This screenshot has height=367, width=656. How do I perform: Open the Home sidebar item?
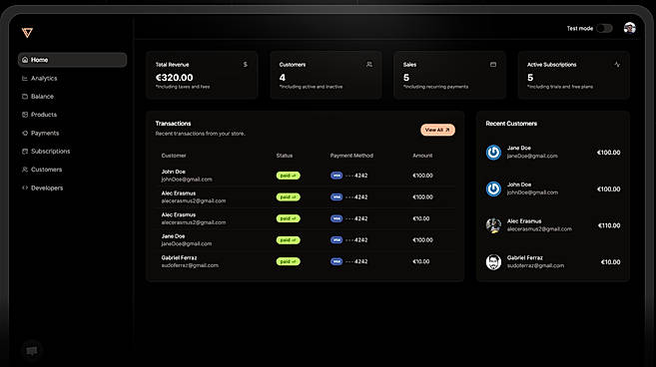pyautogui.click(x=72, y=60)
